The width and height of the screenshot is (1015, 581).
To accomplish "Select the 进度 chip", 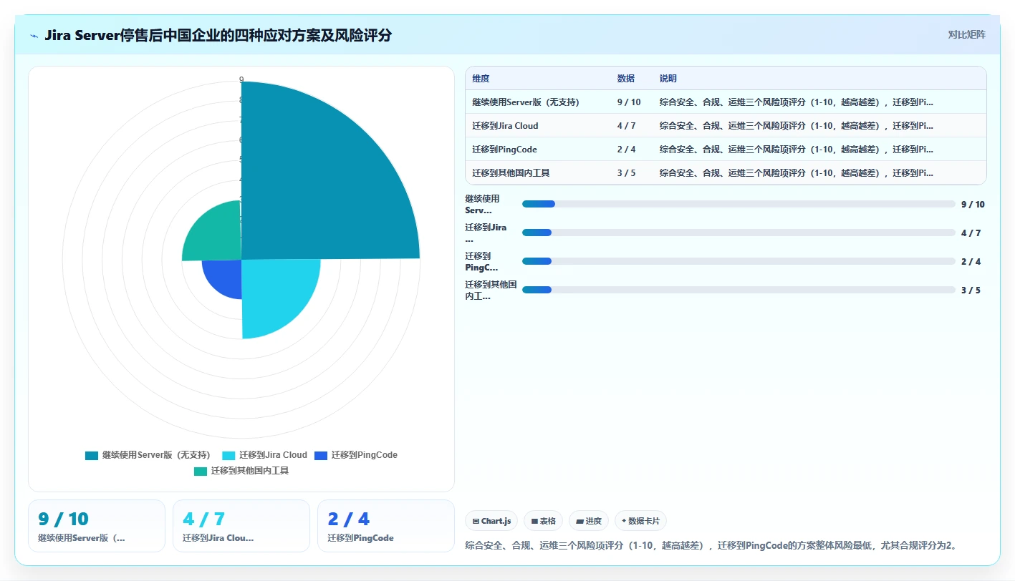I will click(x=589, y=521).
